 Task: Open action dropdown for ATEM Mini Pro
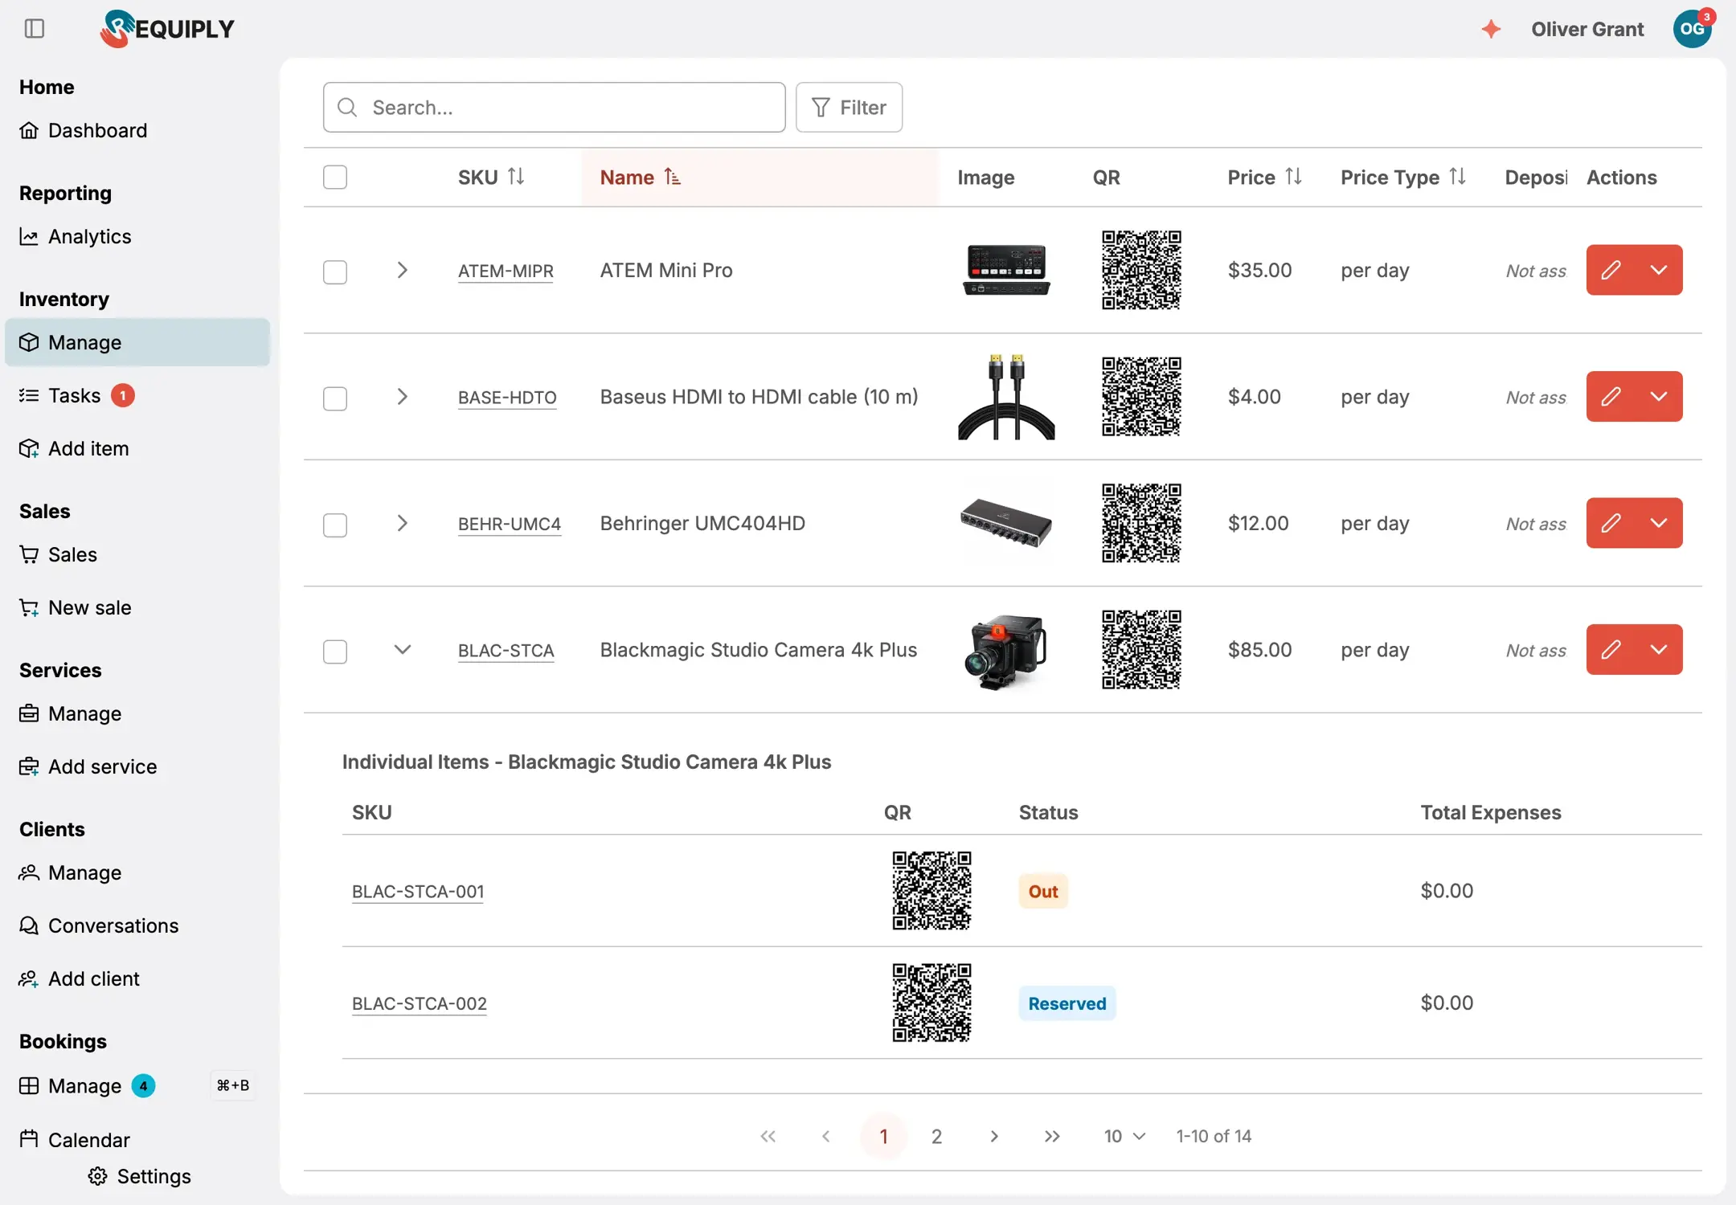click(1659, 270)
